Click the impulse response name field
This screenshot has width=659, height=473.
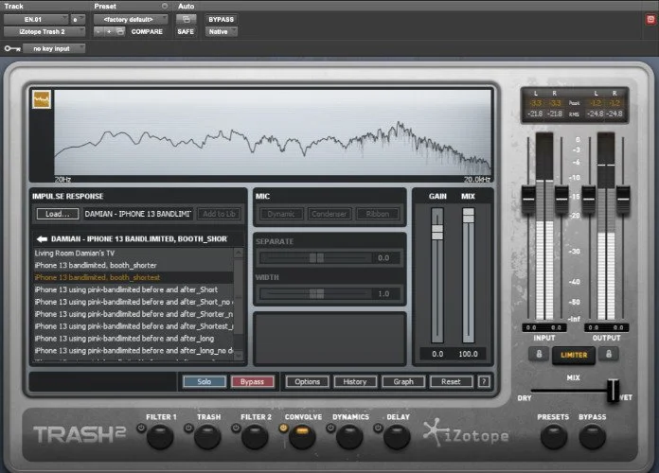point(138,214)
